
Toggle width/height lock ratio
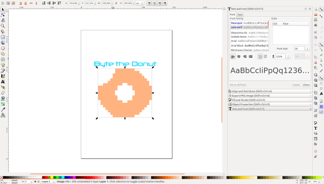(116, 3)
